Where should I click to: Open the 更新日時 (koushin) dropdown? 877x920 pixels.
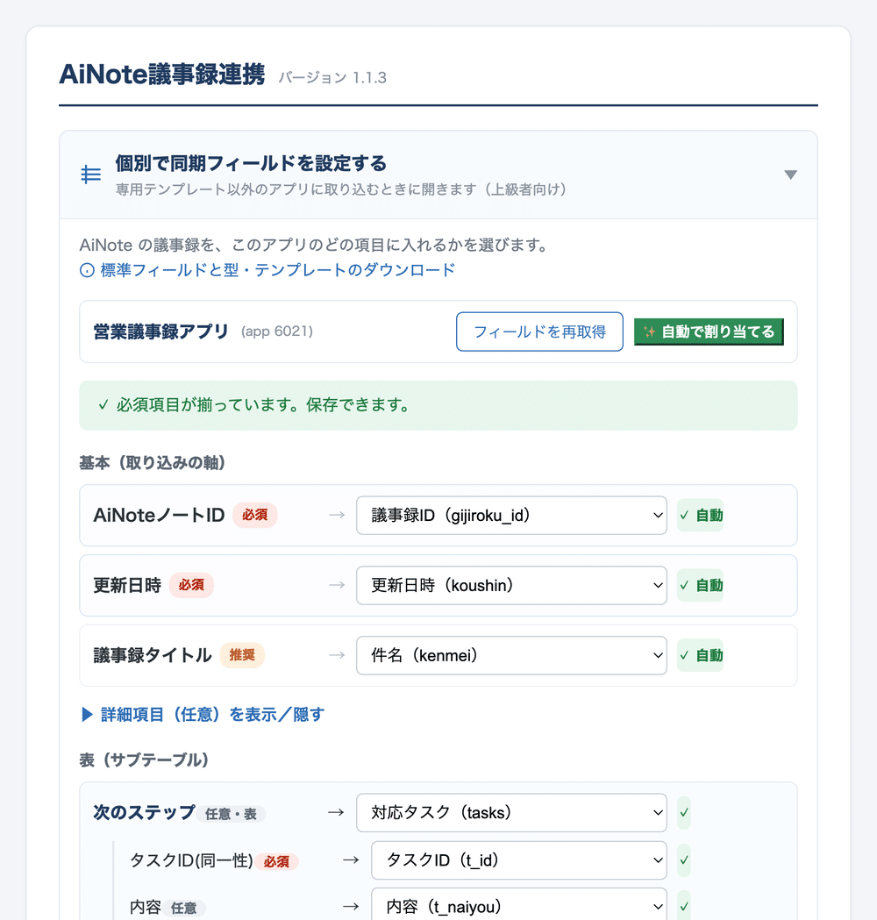[511, 585]
